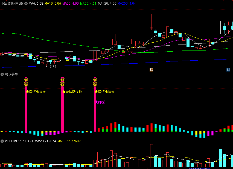Image resolution: width=233 pixels, height=169 pixels.
Task: Click MA5: 5.09 legend value
Action: (36, 4)
